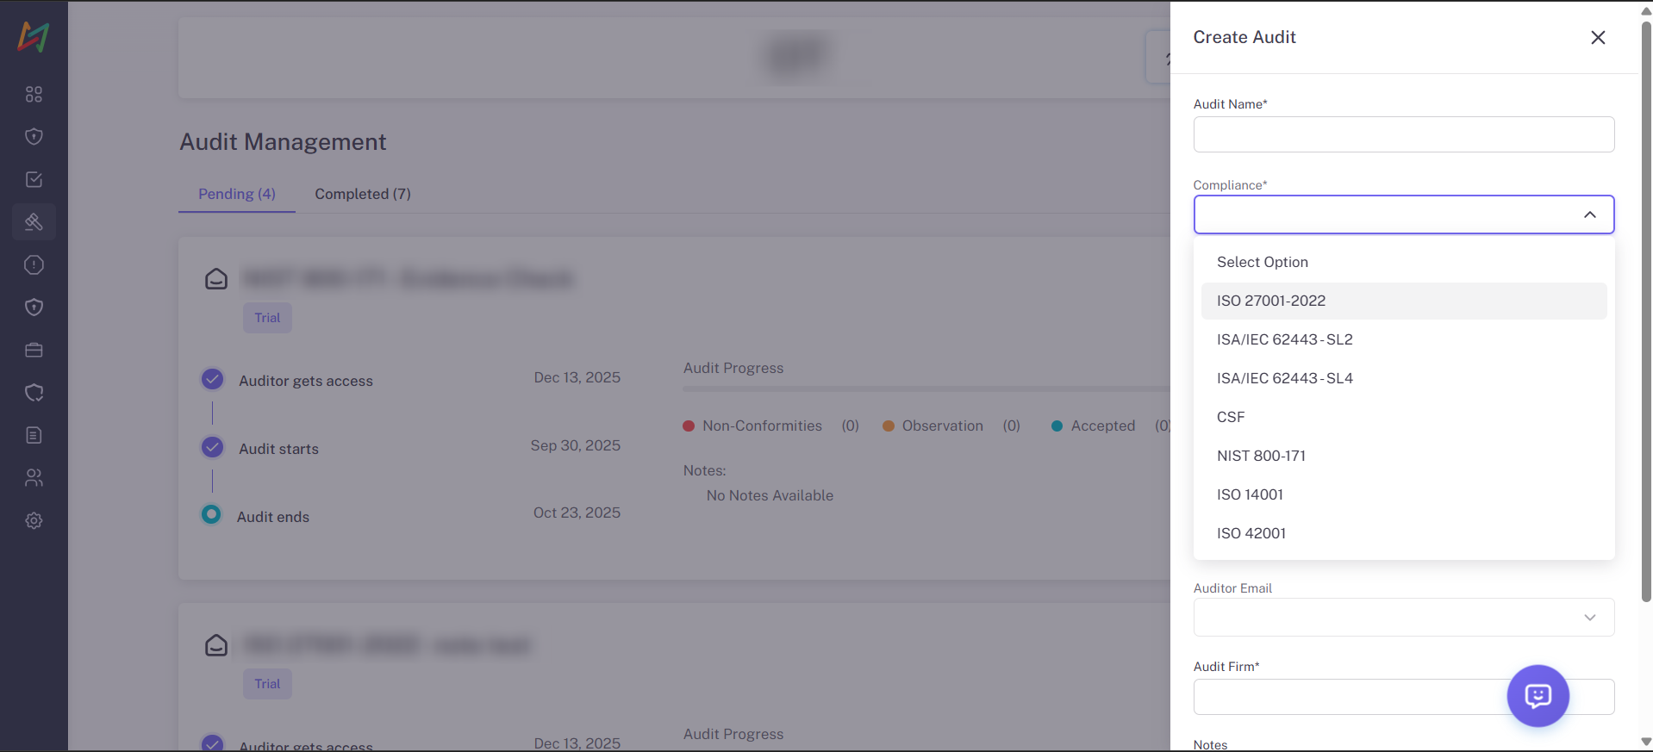Click the Auditor gets access checkmark
Viewport: 1653px width, 752px height.
212,380
